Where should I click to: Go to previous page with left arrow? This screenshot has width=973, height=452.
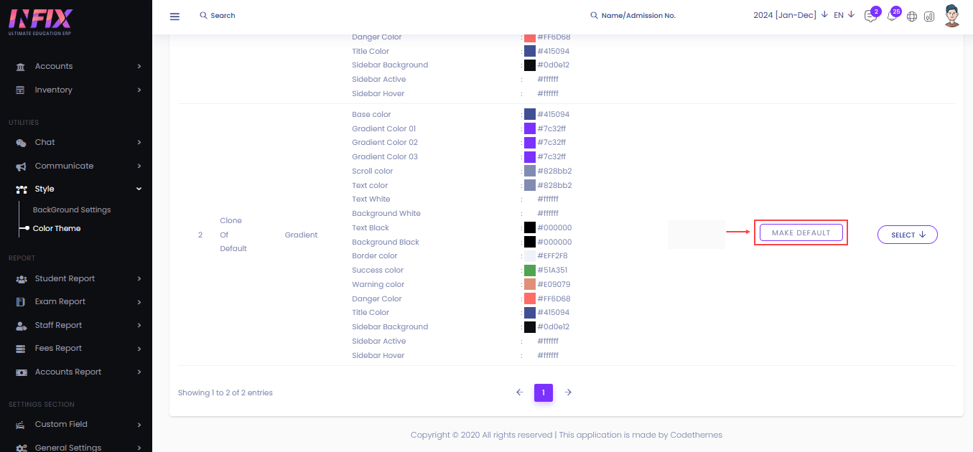point(520,392)
